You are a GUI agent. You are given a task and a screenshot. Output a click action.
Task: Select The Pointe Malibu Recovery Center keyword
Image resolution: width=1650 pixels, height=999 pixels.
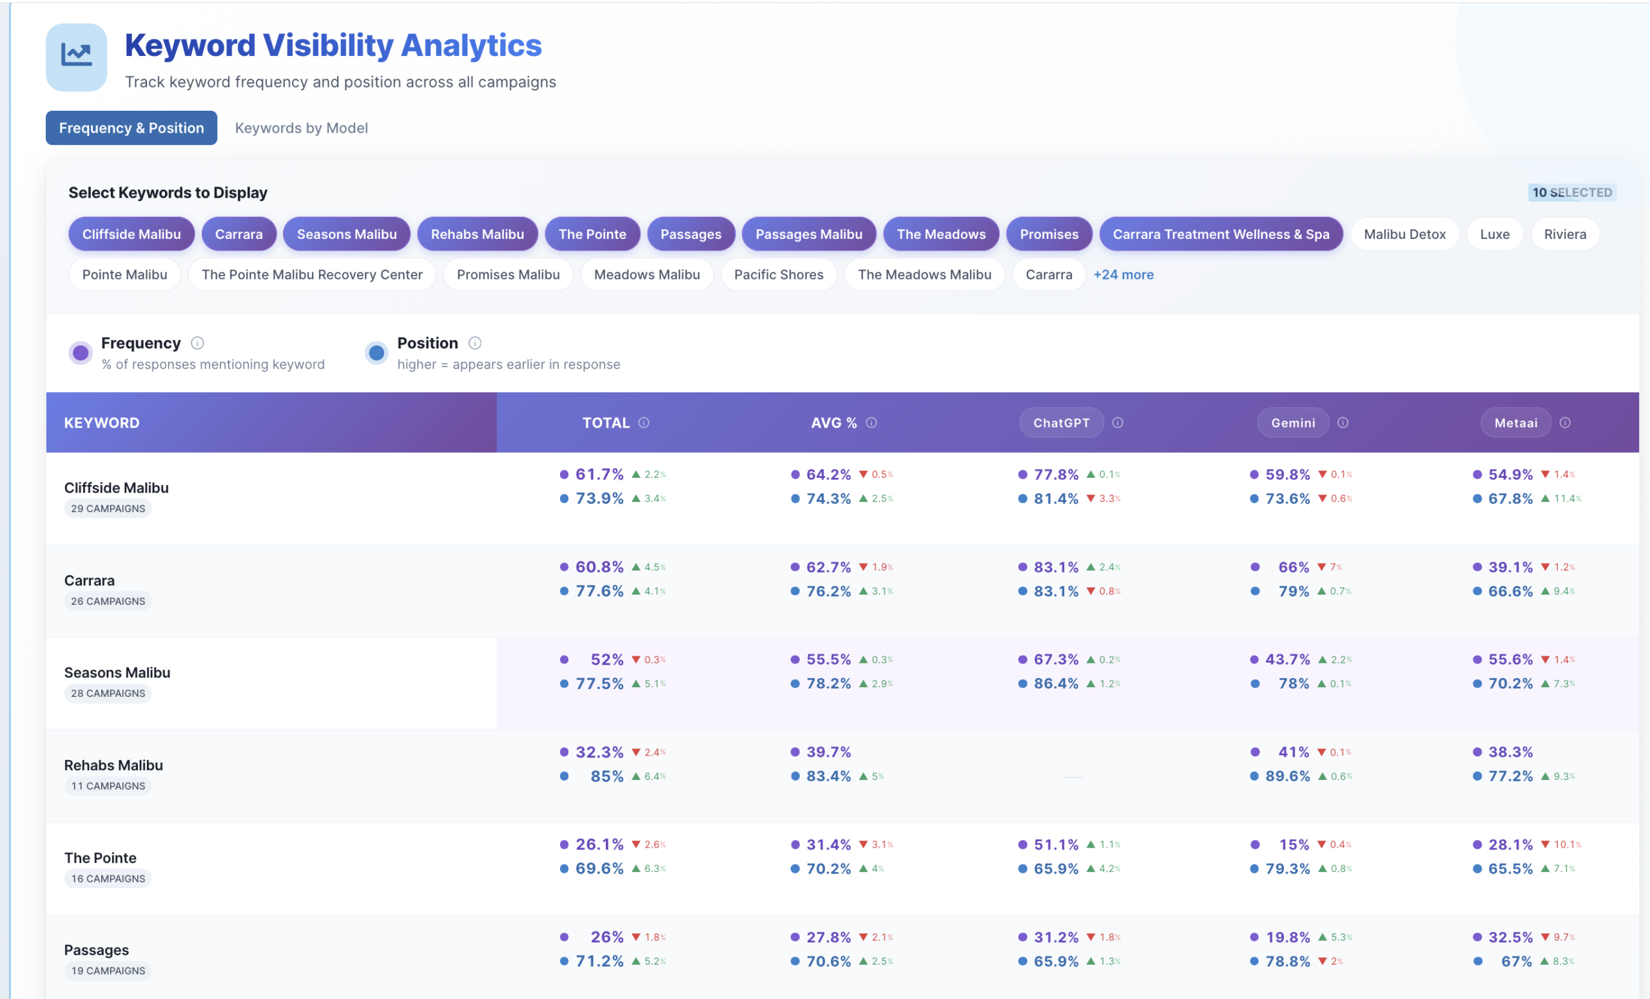pyautogui.click(x=311, y=274)
